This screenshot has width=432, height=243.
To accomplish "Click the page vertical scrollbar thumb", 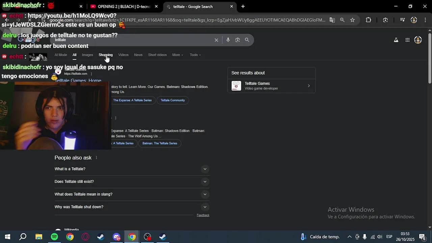I will point(430,58).
